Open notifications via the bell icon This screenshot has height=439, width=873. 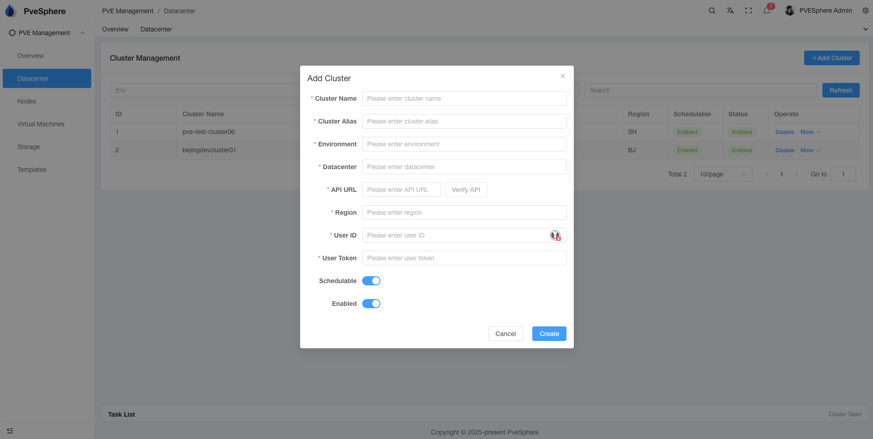point(766,10)
